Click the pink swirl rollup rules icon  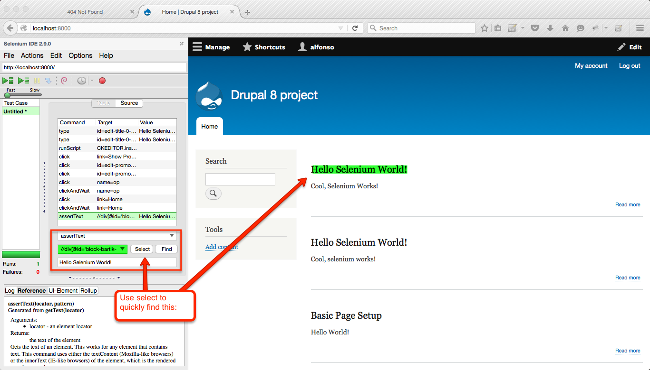pyautogui.click(x=64, y=81)
